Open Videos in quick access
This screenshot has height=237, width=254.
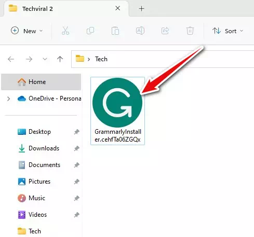(32, 215)
